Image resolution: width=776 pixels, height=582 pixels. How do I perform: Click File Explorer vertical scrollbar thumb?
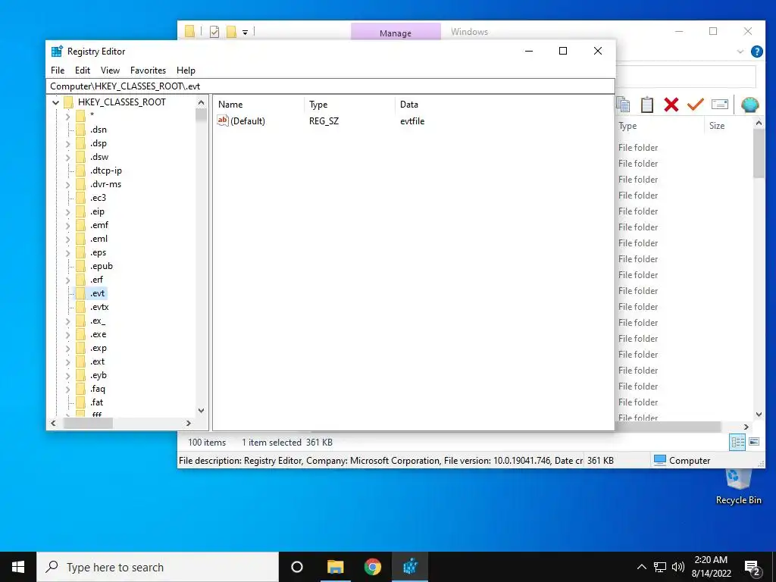coord(759,155)
